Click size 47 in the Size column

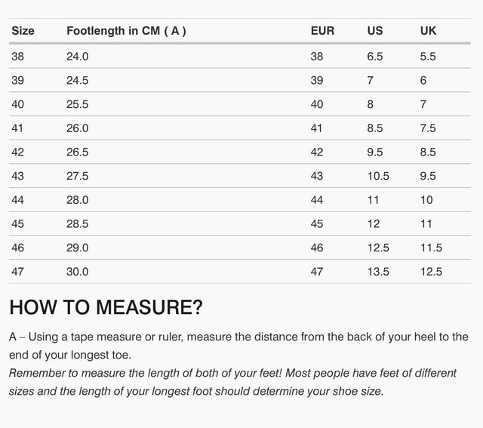pyautogui.click(x=18, y=272)
